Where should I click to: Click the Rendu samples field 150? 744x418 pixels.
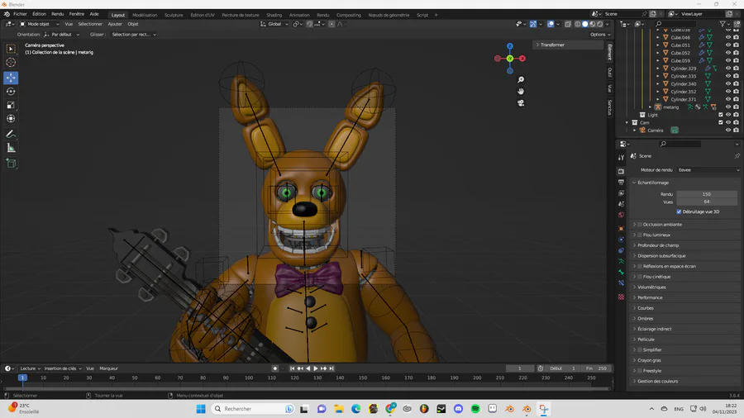point(707,194)
